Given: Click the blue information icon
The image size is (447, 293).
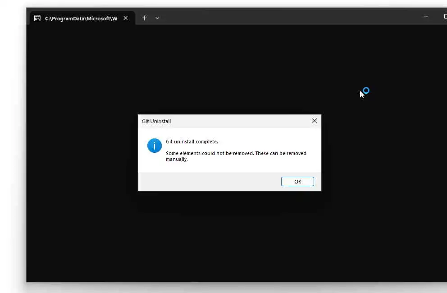Looking at the screenshot, I should point(154,146).
